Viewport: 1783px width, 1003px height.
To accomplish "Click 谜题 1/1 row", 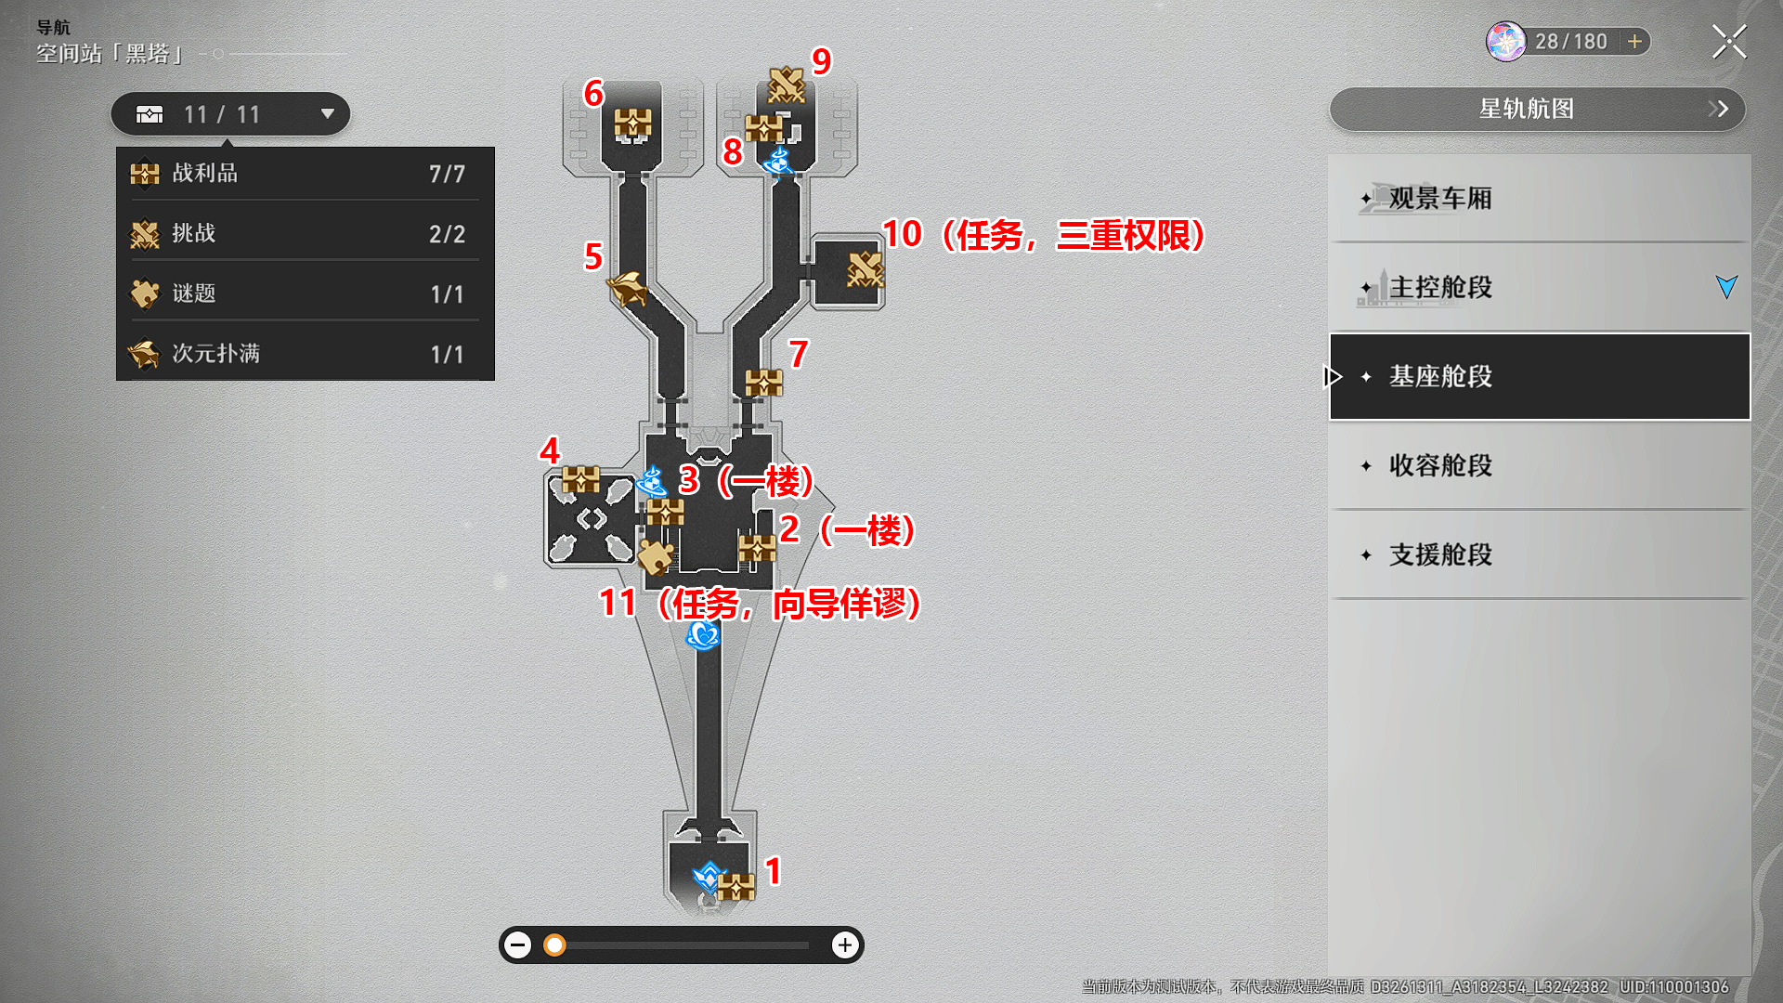I will pos(305,293).
